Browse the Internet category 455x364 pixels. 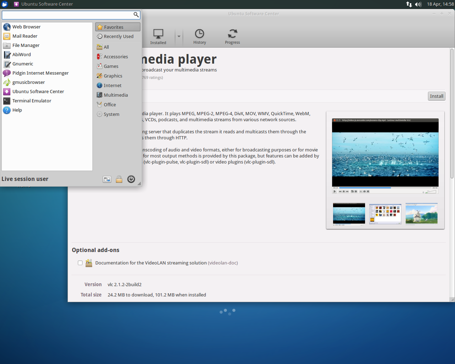coord(118,85)
